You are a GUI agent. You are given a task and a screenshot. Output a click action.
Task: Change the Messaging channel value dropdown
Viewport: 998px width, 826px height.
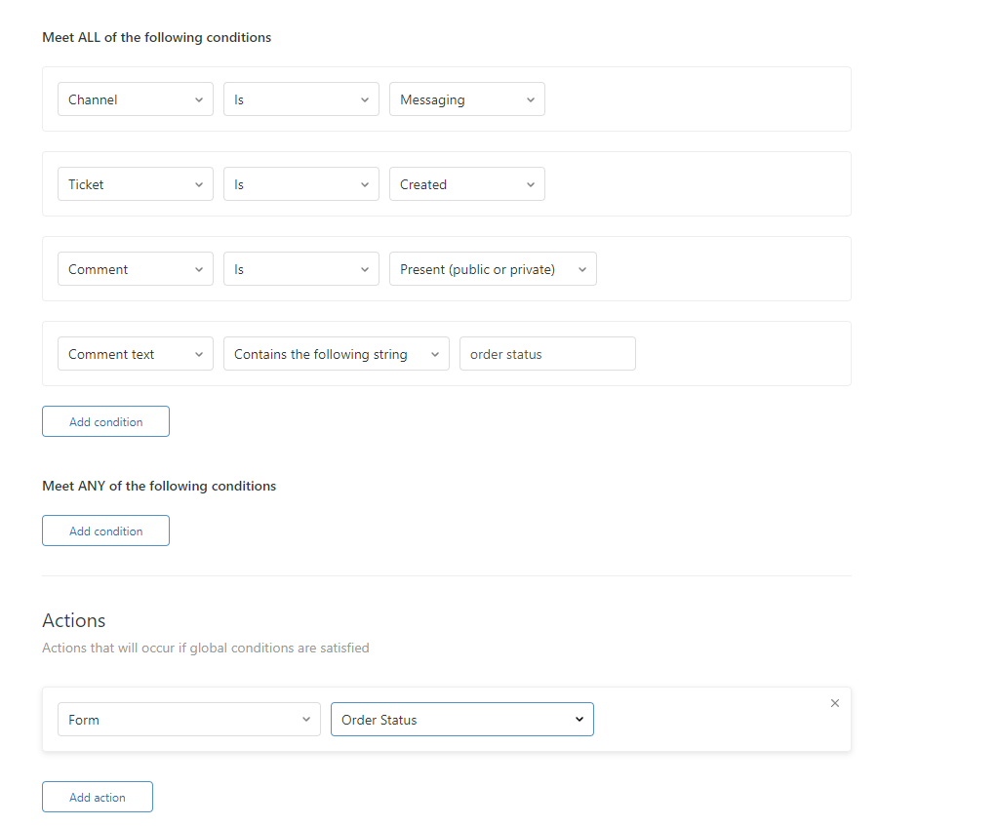(x=466, y=99)
